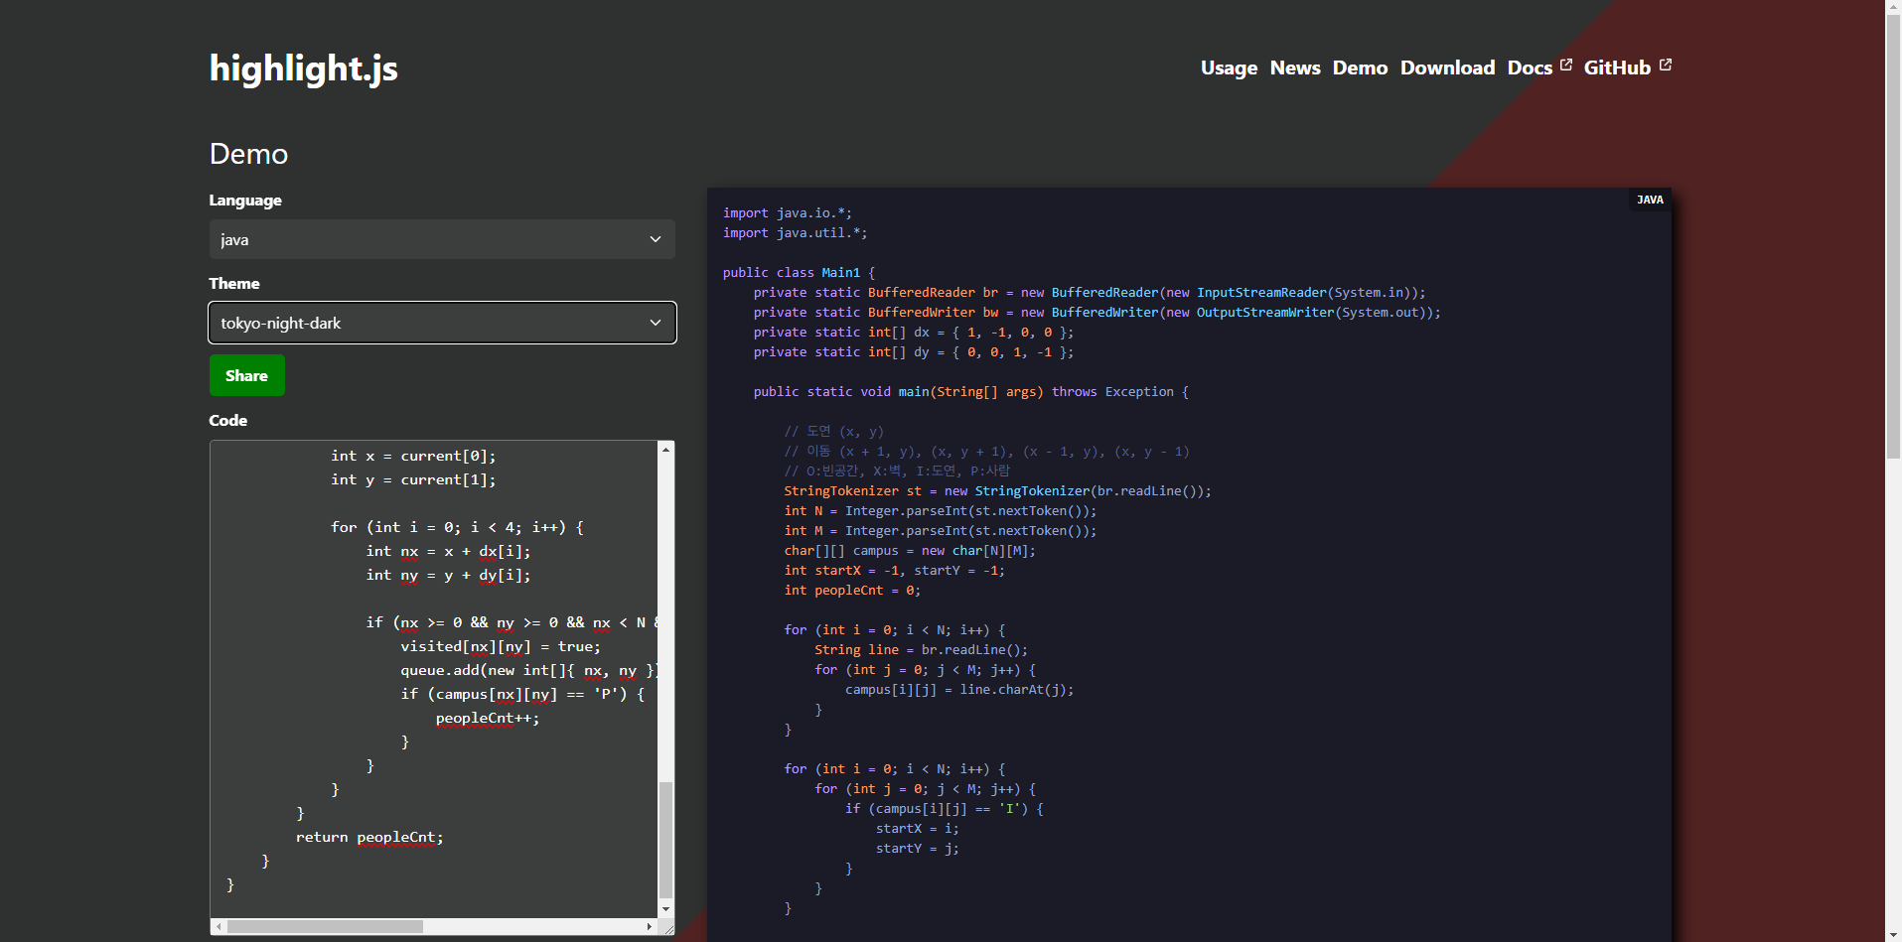Viewport: 1902px width, 942px height.
Task: Click the 'peopleCnt++;' line in the editor
Action: (x=488, y=718)
